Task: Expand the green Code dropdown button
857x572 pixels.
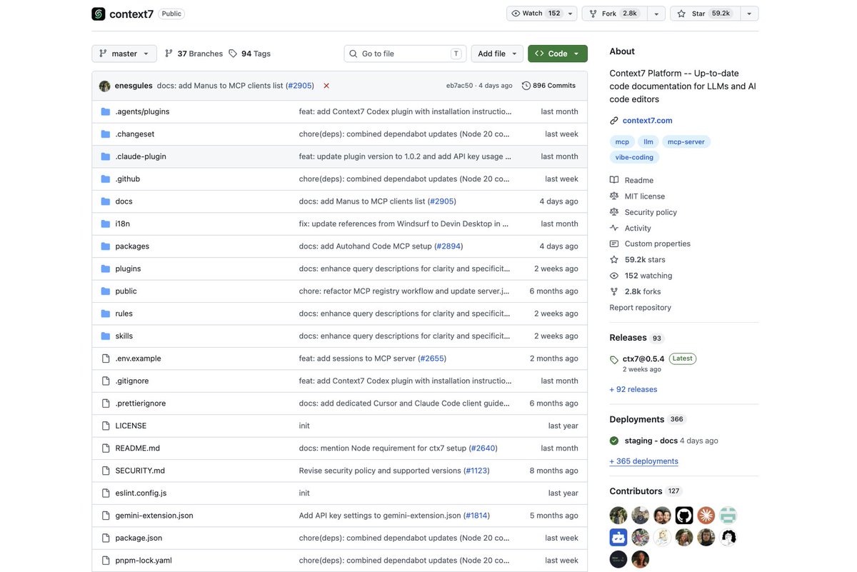Action: 558,54
